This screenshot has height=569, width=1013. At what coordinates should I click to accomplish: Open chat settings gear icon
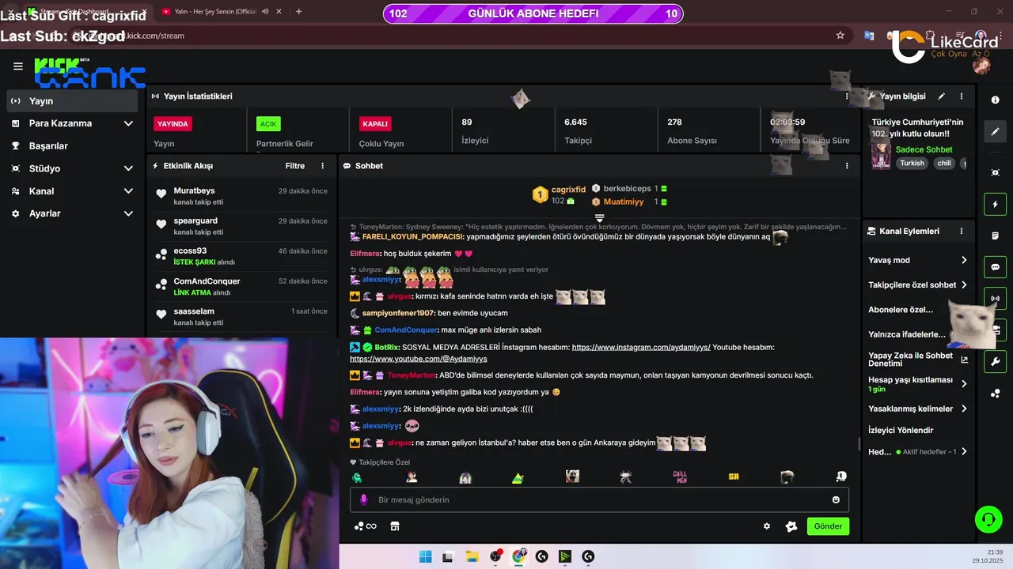[x=766, y=526]
